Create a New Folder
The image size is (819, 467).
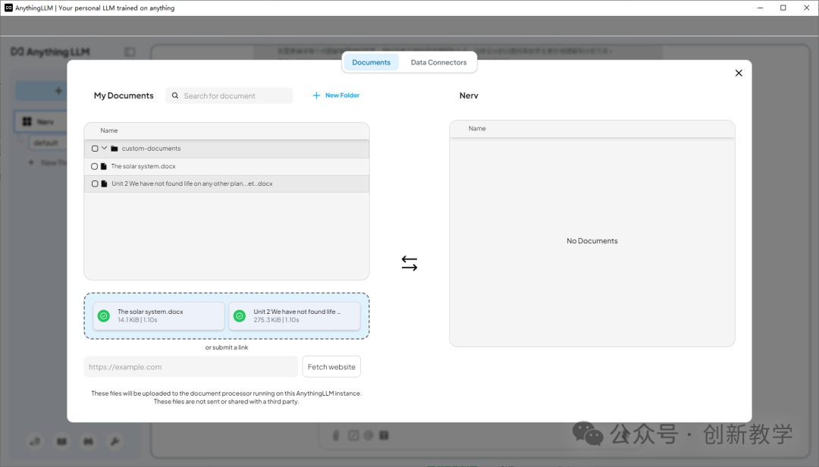click(x=336, y=95)
